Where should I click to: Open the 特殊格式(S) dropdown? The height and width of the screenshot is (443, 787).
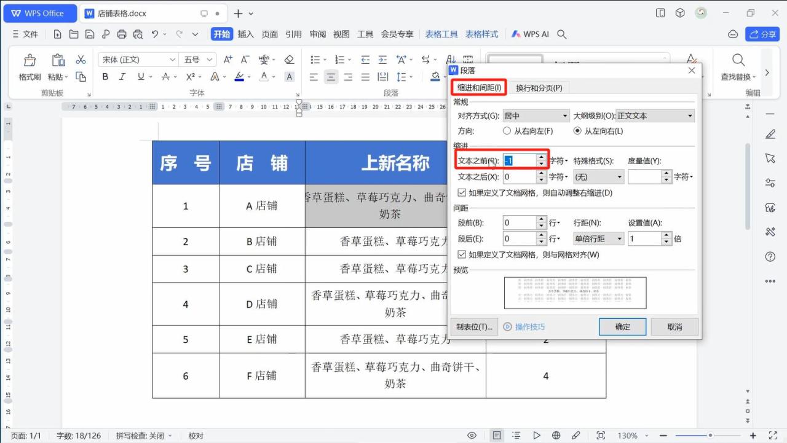pos(599,177)
